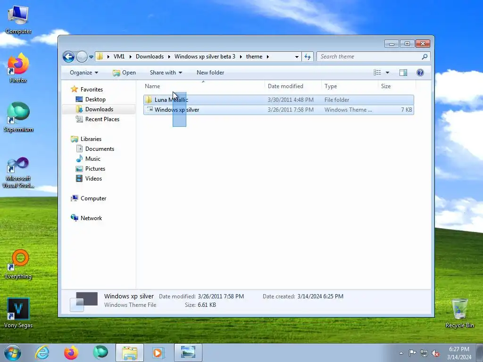Click VM1 in the address breadcrumb
Image resolution: width=483 pixels, height=362 pixels.
[x=119, y=57]
